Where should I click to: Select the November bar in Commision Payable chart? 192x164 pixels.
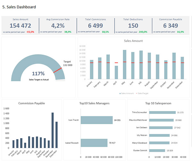(x=52, y=130)
